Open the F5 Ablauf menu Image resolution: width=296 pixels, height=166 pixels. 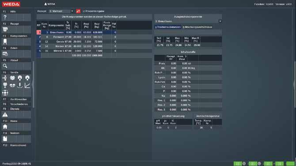click(17, 60)
